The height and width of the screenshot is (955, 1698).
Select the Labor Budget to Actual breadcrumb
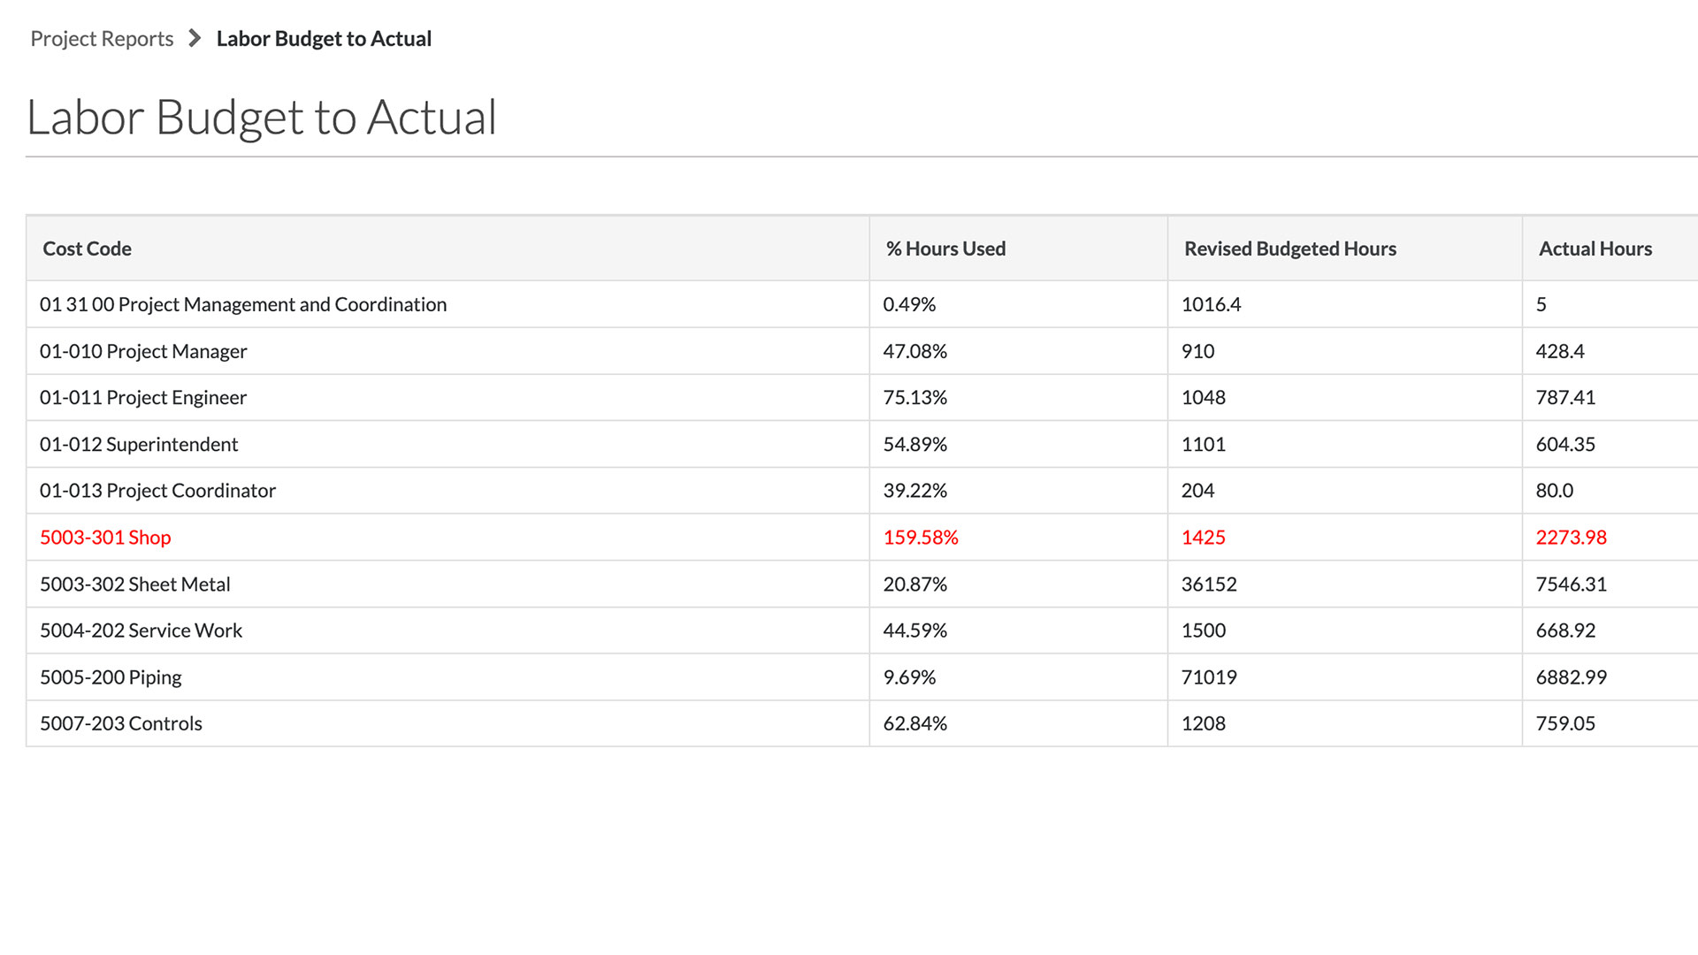[324, 38]
